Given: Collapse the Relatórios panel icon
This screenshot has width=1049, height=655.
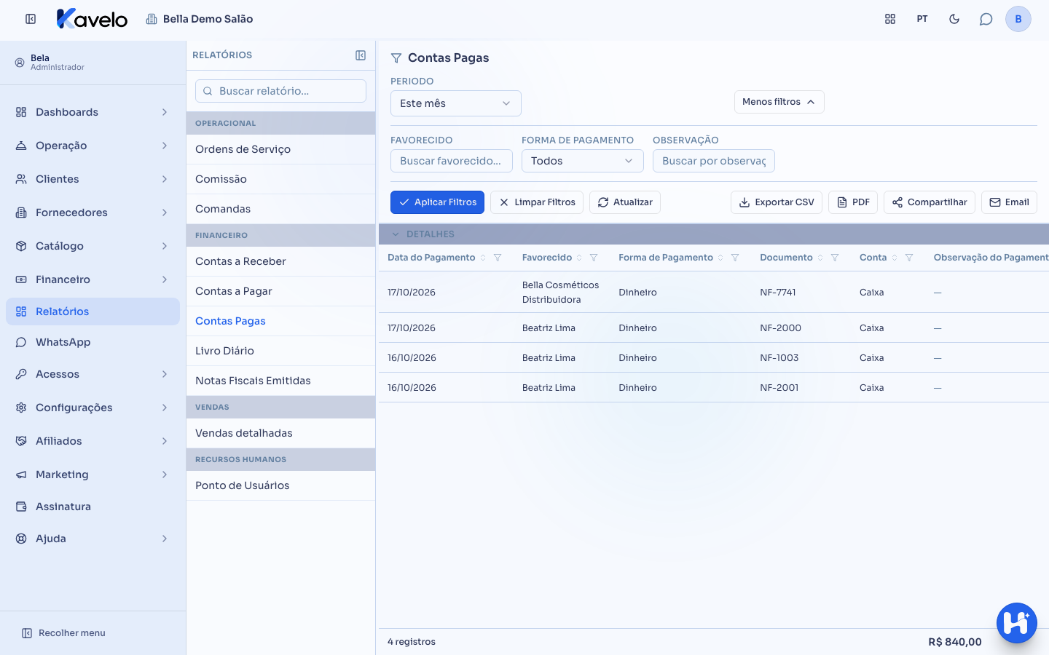Looking at the screenshot, I should (361, 55).
